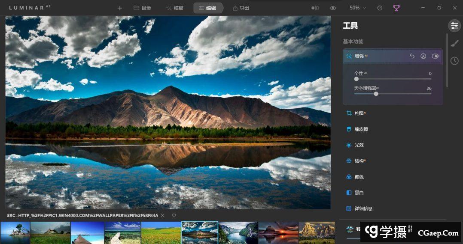
Task: Toggle the eye preview icon in top bar
Action: coord(333,8)
